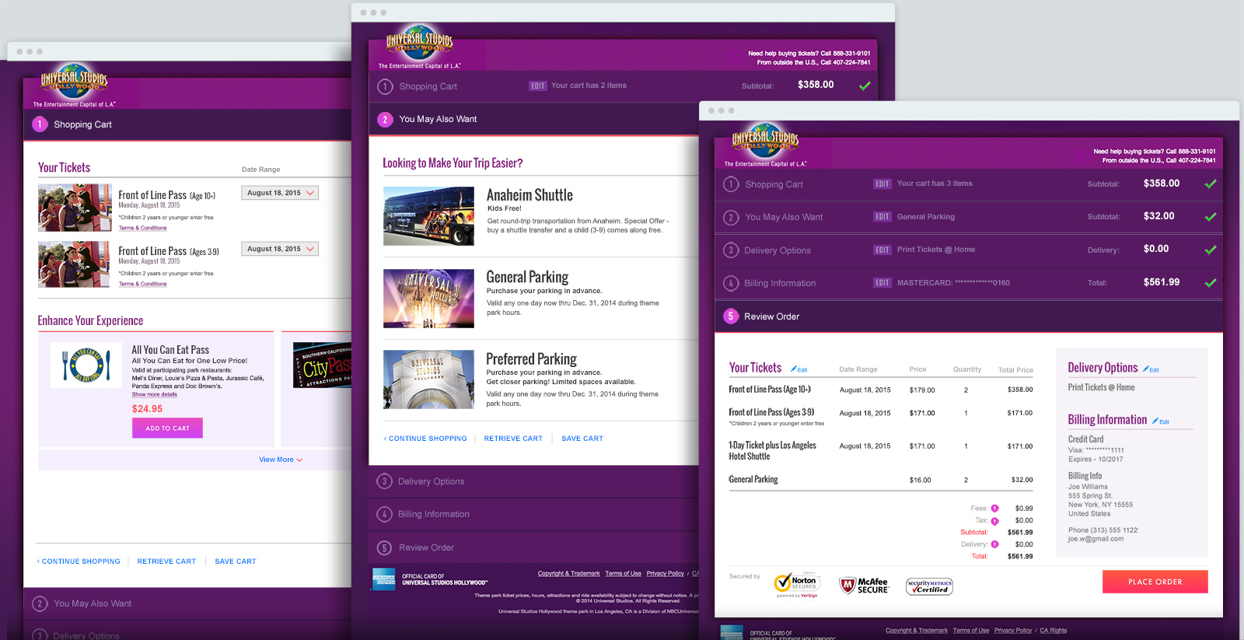Open Show more details link for All You Can Eat Pass
Viewport: 1244px width, 640px height.
point(154,394)
